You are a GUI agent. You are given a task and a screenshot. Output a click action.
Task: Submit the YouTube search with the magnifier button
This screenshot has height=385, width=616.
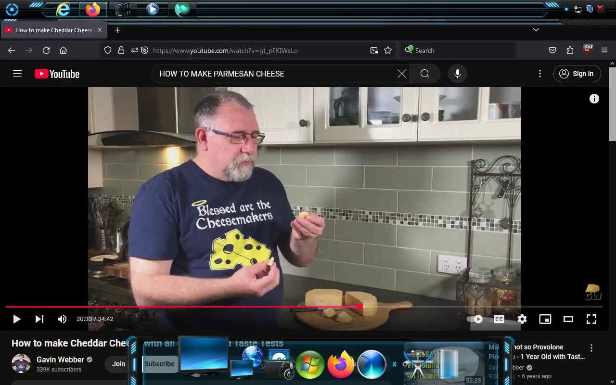click(425, 74)
